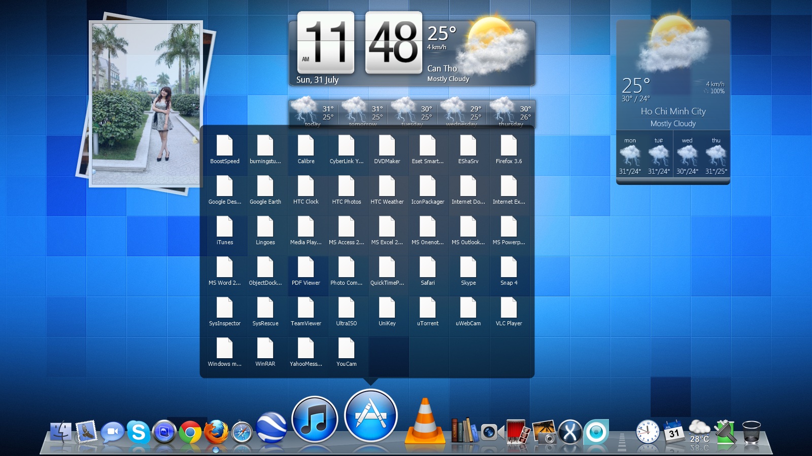Launch Mail with the eagle stamp icon
The width and height of the screenshot is (812, 456).
click(86, 433)
